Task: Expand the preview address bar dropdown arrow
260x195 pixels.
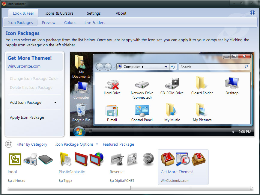Action: 166,67
